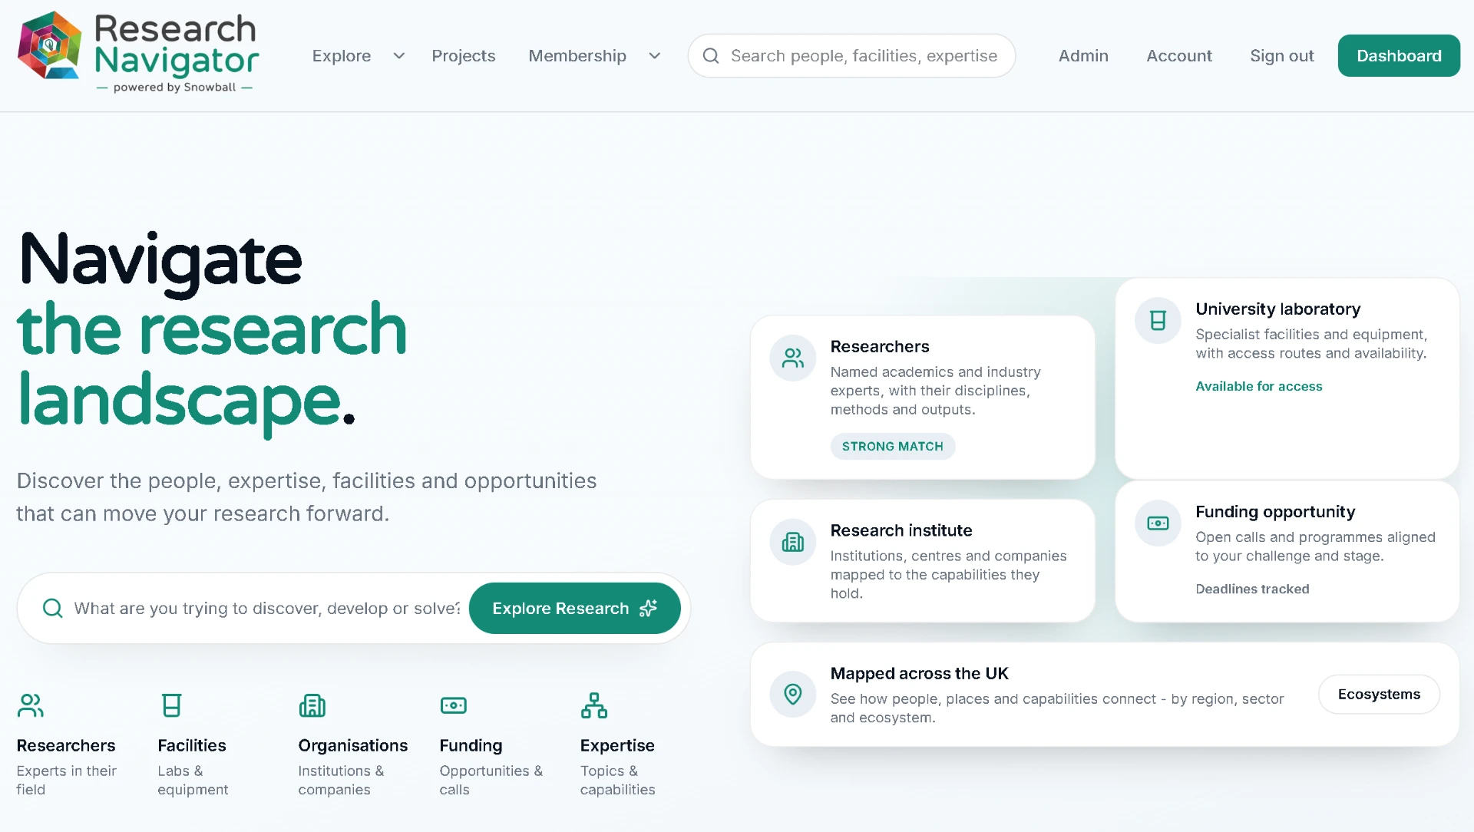Click the Researchers people icon in the category row
The height and width of the screenshot is (832, 1474).
(x=31, y=705)
